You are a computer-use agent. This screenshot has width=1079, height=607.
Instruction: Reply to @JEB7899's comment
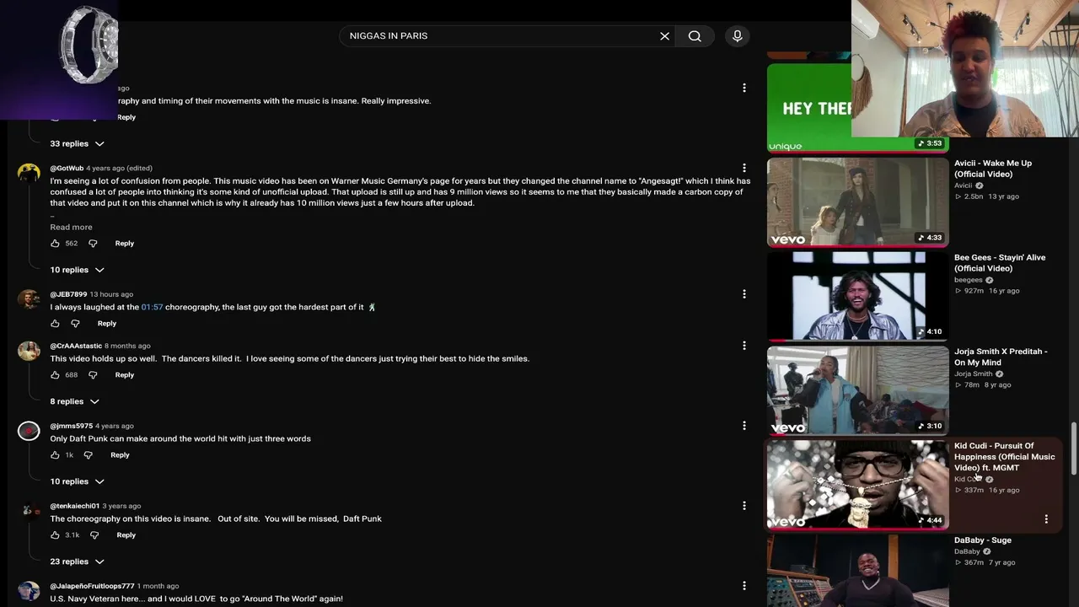tap(106, 324)
